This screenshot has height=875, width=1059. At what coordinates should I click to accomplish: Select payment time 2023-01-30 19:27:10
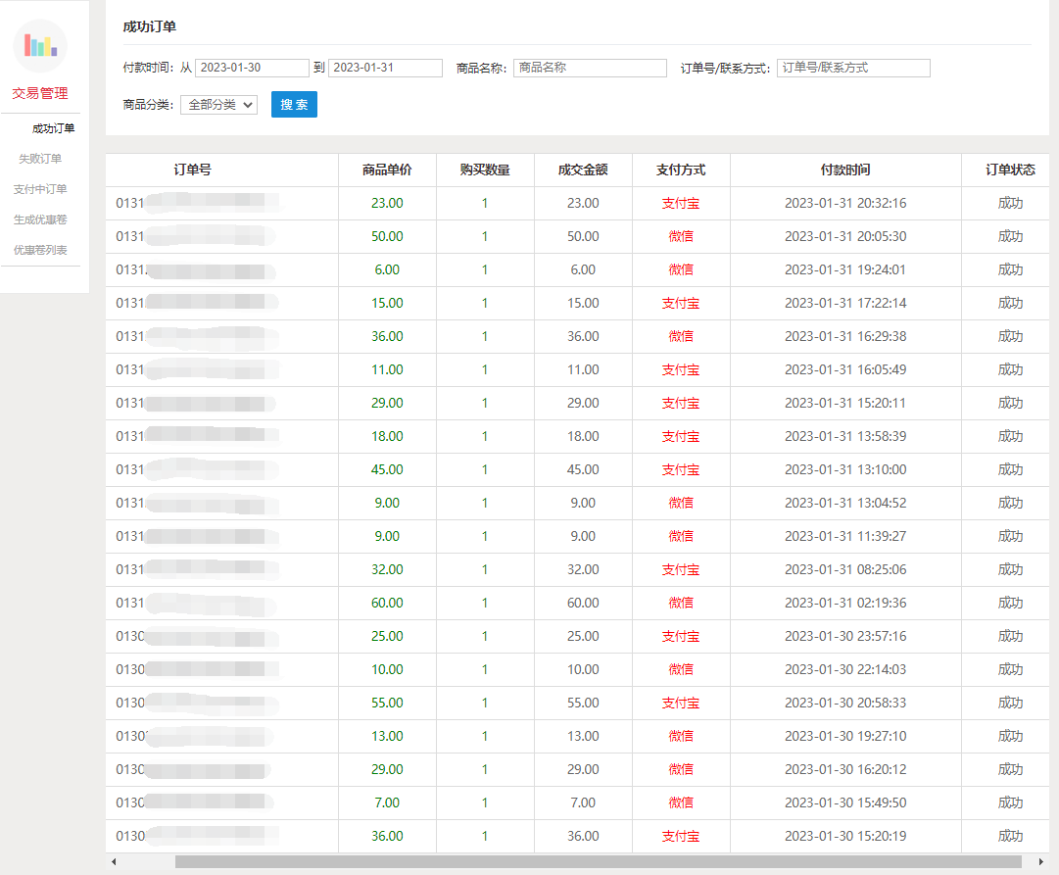(845, 736)
